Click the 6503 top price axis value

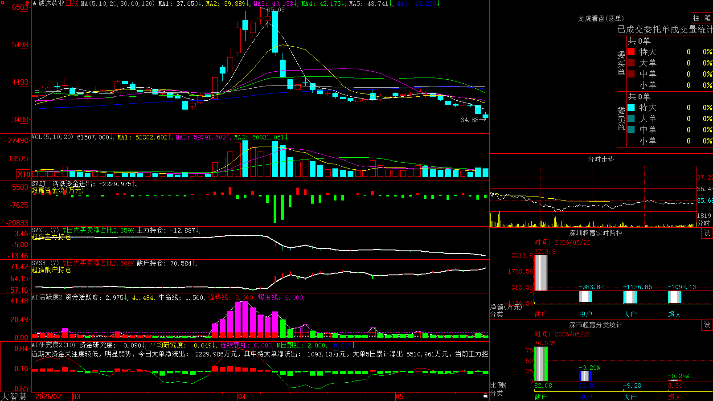pos(20,8)
